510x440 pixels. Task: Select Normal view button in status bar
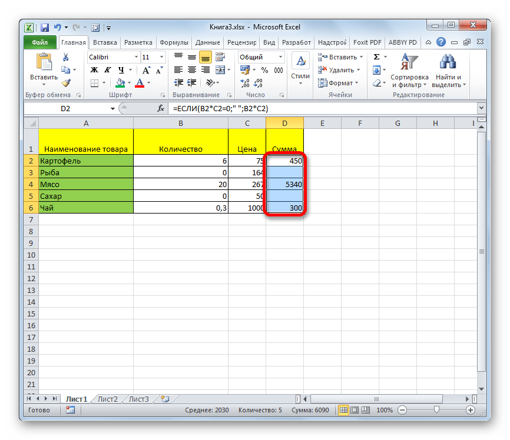(343, 410)
